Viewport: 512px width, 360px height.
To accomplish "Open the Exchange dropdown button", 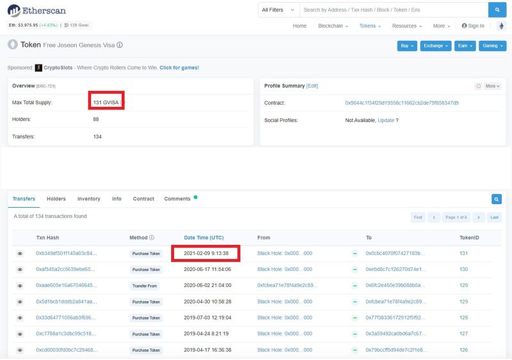I will 436,45.
